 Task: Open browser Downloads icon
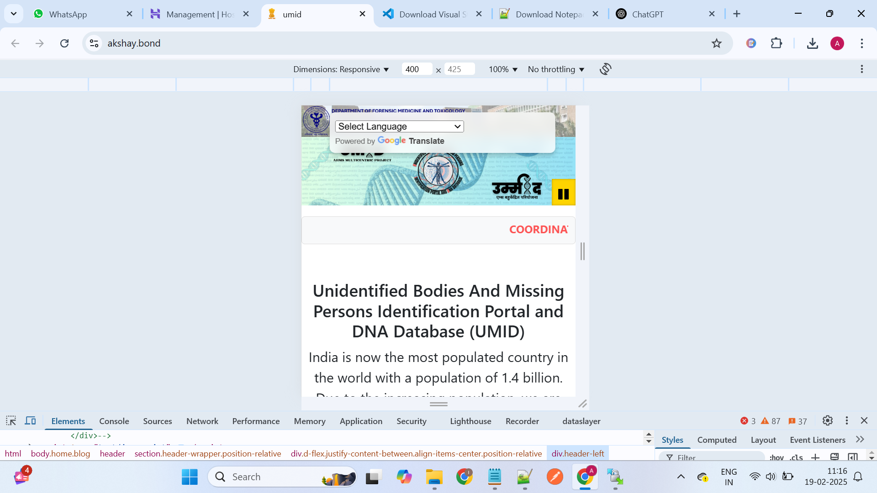(x=812, y=43)
